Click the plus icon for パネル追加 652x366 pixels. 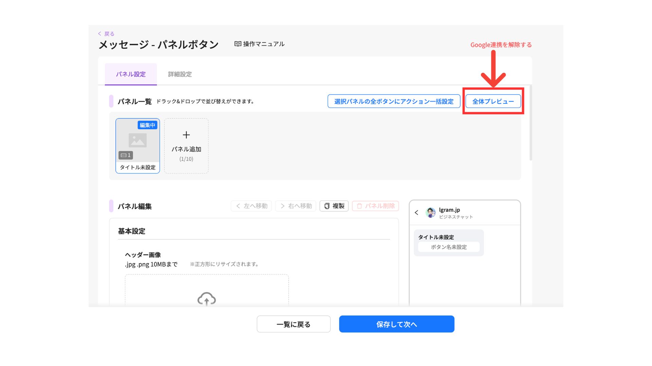[x=186, y=135]
